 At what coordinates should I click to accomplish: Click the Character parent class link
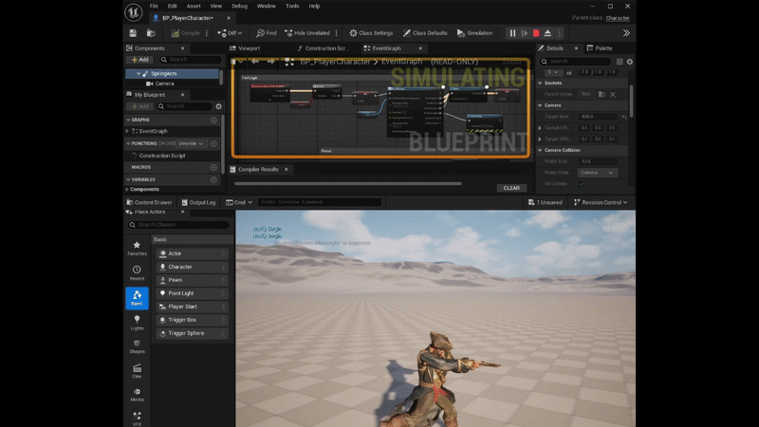[x=618, y=18]
